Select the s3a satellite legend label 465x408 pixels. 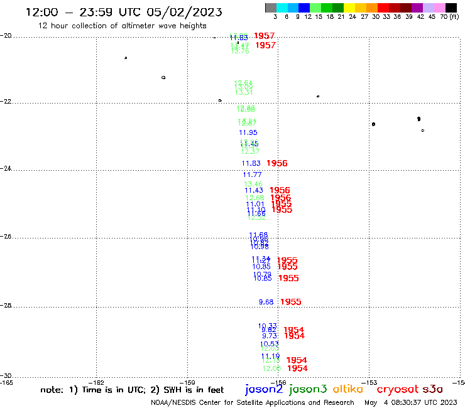click(433, 389)
